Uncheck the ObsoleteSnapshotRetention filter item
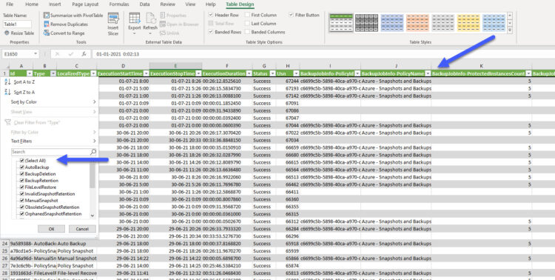555x280 pixels. click(22, 207)
